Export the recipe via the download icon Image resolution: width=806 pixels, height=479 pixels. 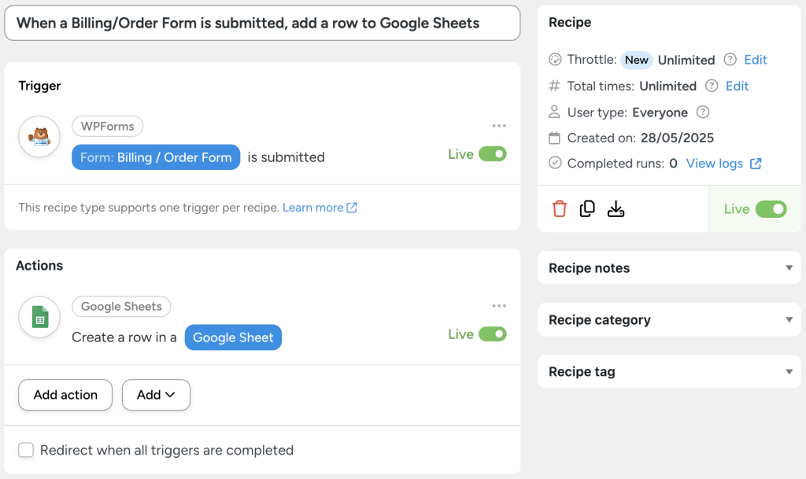click(x=616, y=208)
